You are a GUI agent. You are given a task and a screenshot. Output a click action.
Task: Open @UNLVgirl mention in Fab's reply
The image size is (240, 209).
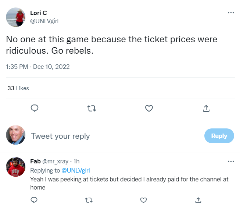click(75, 170)
